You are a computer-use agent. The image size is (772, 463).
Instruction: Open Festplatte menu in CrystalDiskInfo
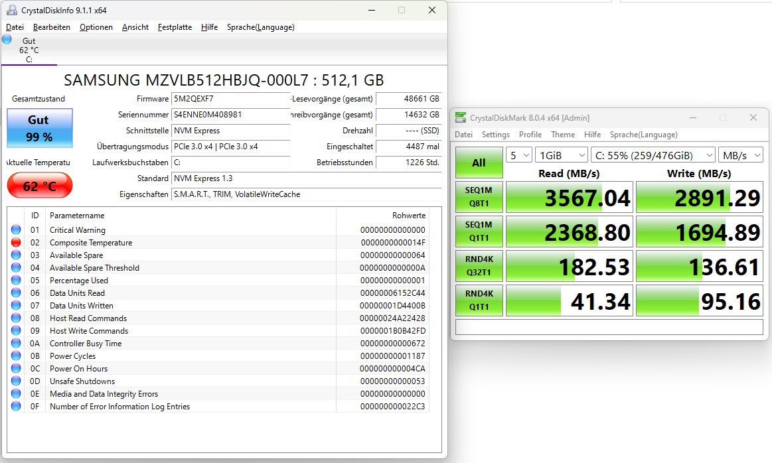coord(175,27)
